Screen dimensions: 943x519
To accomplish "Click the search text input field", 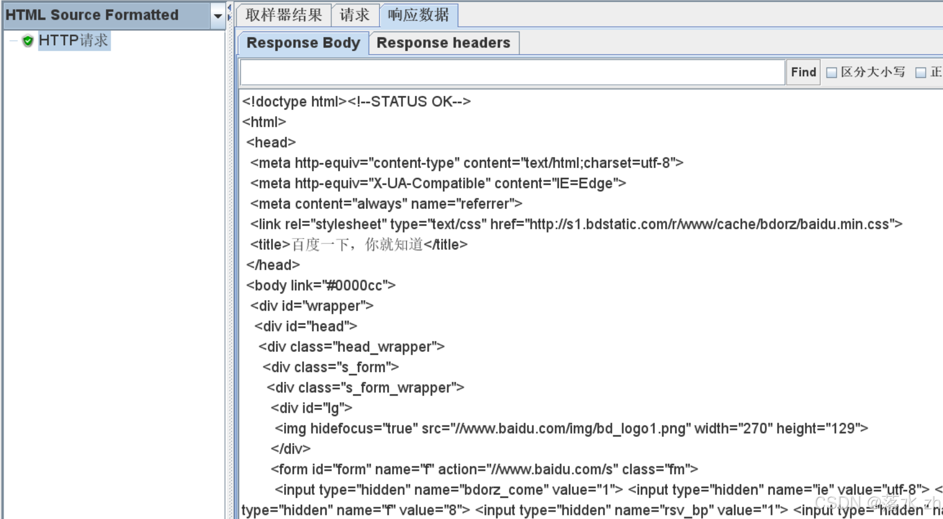I will 512,72.
